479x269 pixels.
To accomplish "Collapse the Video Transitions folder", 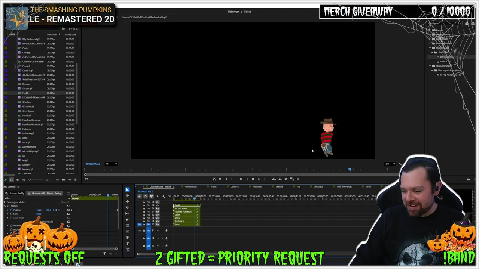I will (430, 66).
